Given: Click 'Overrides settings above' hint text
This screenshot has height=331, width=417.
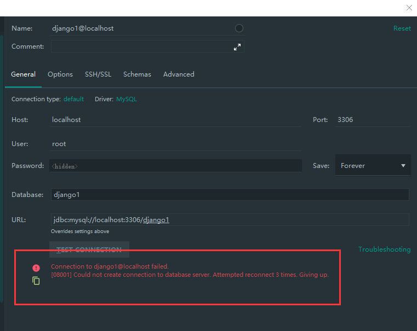Looking at the screenshot, I should click(80, 231).
